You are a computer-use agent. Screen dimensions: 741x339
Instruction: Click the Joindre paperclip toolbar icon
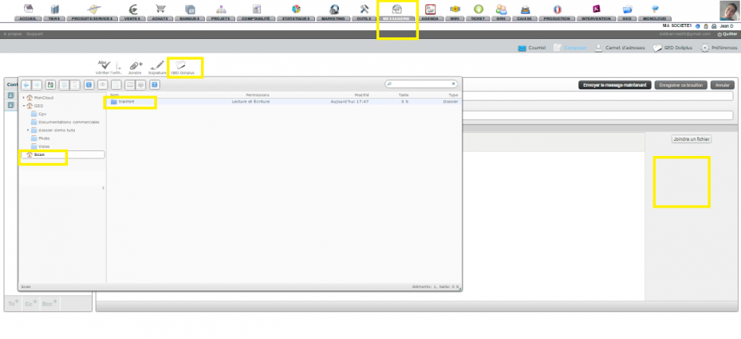click(135, 65)
